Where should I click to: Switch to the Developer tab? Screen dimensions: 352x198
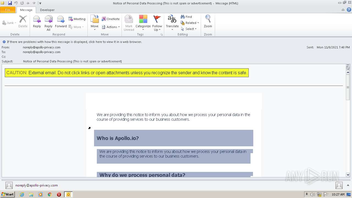[47, 10]
